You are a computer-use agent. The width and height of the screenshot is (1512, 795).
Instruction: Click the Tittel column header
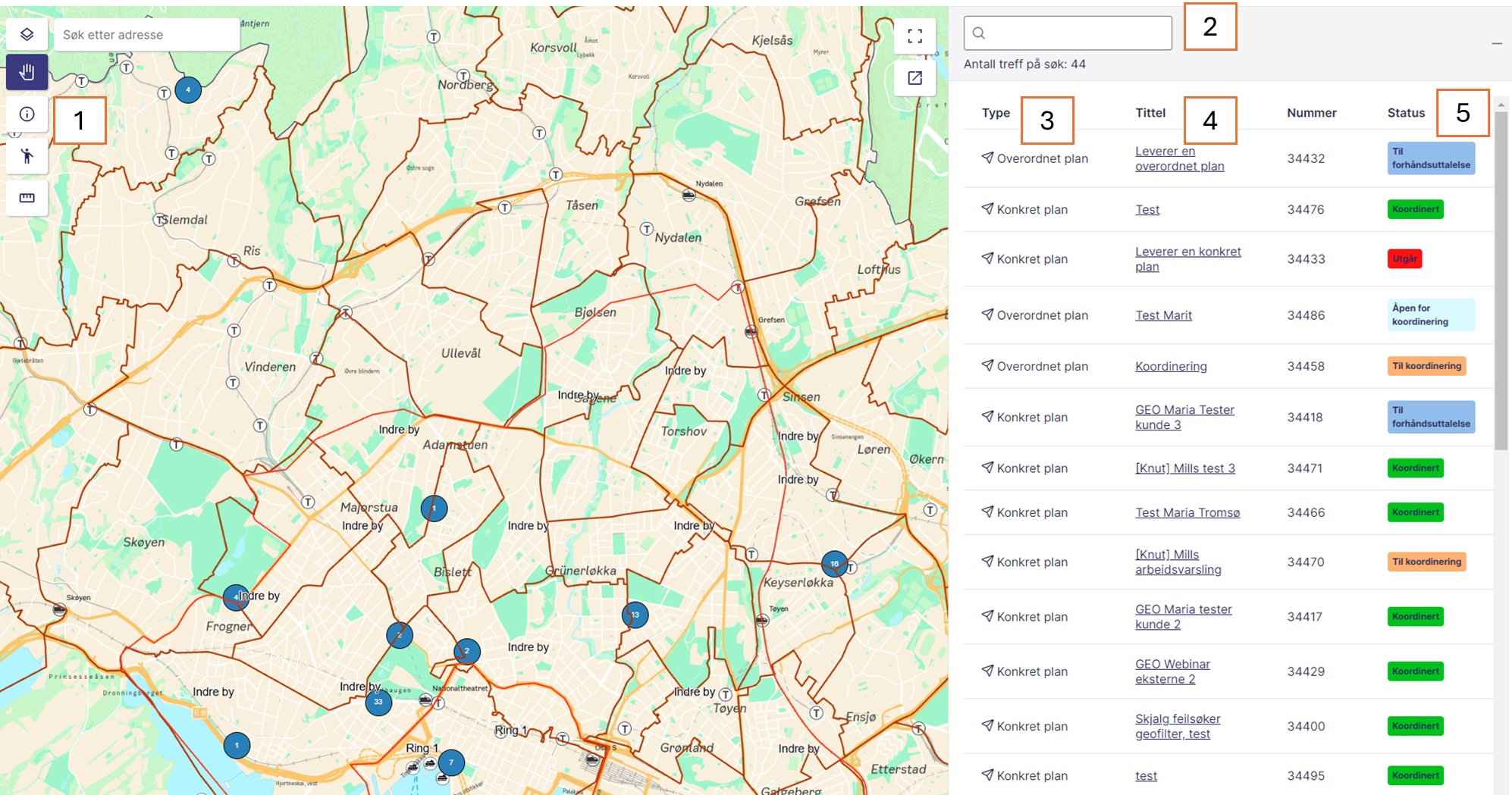[1150, 113]
